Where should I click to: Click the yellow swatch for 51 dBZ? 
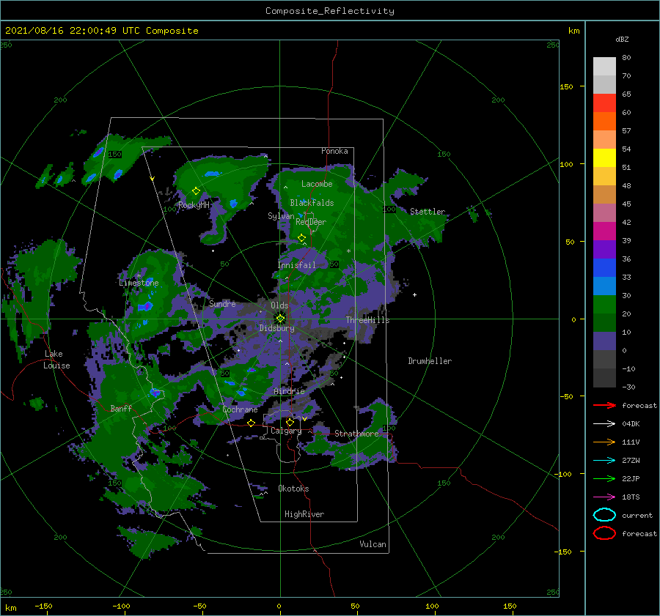coord(604,157)
